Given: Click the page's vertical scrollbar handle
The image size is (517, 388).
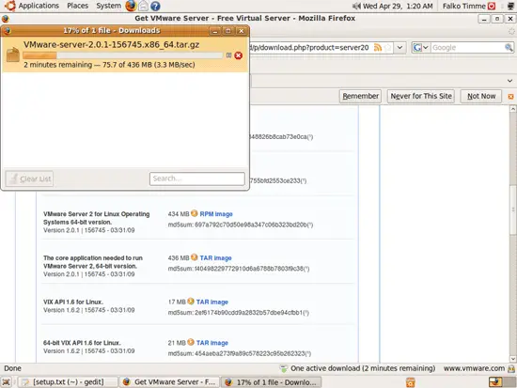Looking at the screenshot, I should pos(512,210).
